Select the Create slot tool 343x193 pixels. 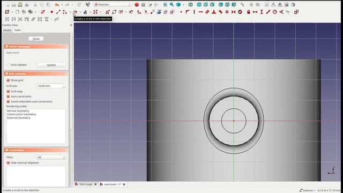click(131, 12)
